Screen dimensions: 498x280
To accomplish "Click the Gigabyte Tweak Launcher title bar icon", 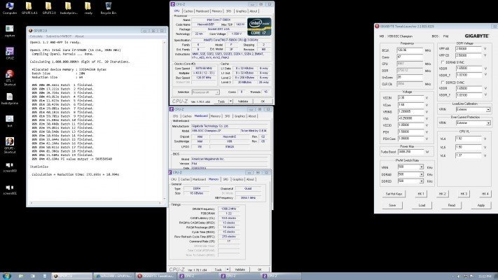I will (x=377, y=27).
